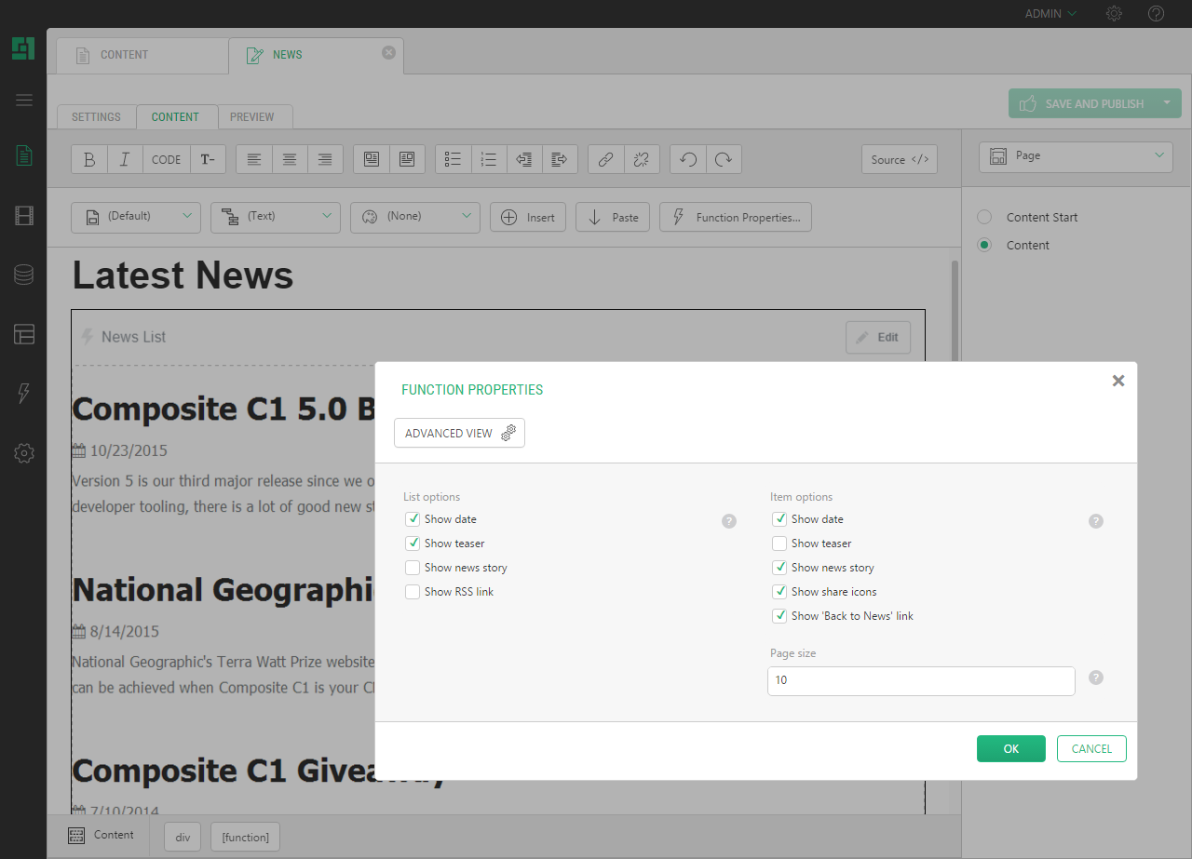Select the Content Start radio option
Screen dimensions: 1192x859
click(x=984, y=217)
